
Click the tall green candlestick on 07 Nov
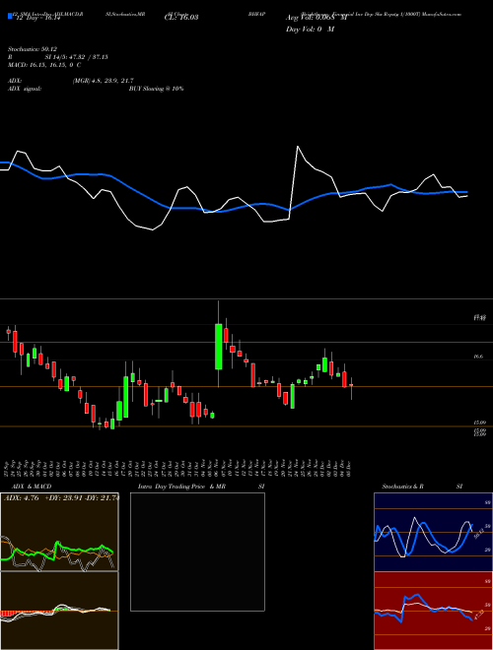[x=218, y=347]
